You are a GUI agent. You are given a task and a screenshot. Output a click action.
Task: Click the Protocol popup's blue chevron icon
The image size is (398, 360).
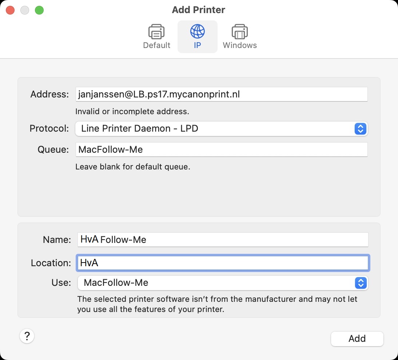(x=360, y=129)
